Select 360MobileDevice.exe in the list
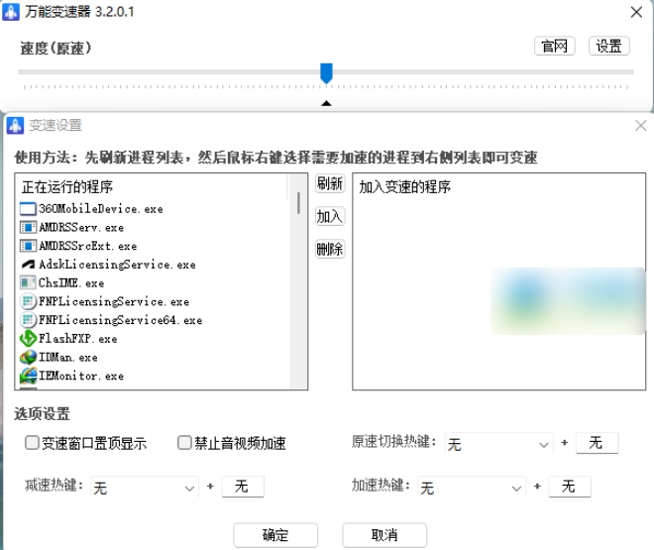This screenshot has width=654, height=550. (x=101, y=209)
